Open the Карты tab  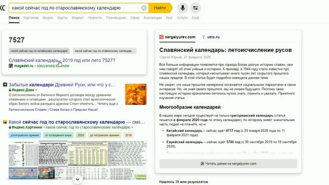(x=62, y=18)
